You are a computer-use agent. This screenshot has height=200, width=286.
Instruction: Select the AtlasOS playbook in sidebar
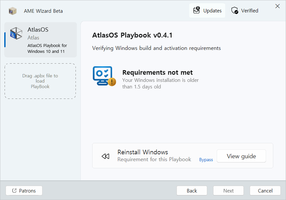(x=41, y=40)
